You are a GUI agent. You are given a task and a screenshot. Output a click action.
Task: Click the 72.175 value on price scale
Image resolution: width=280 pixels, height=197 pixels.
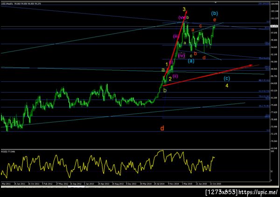(274, 134)
